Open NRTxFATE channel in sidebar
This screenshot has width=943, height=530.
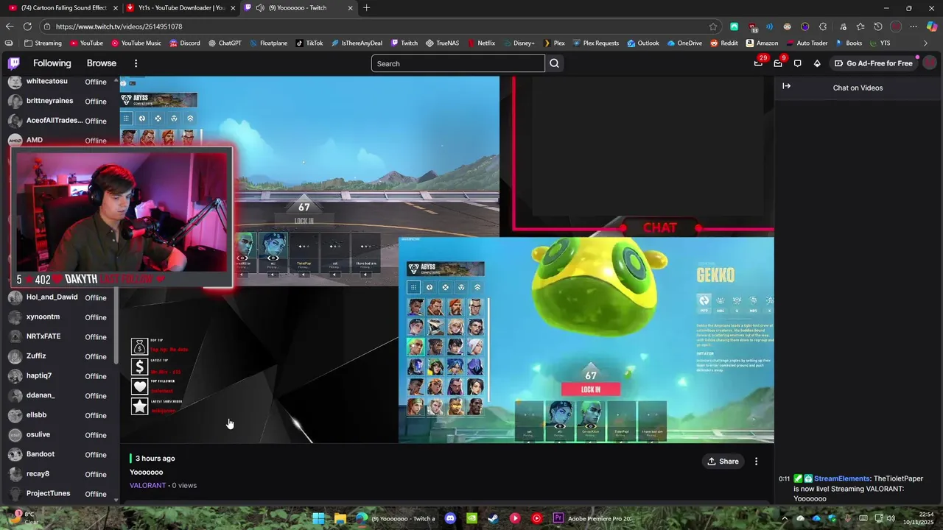click(x=59, y=336)
